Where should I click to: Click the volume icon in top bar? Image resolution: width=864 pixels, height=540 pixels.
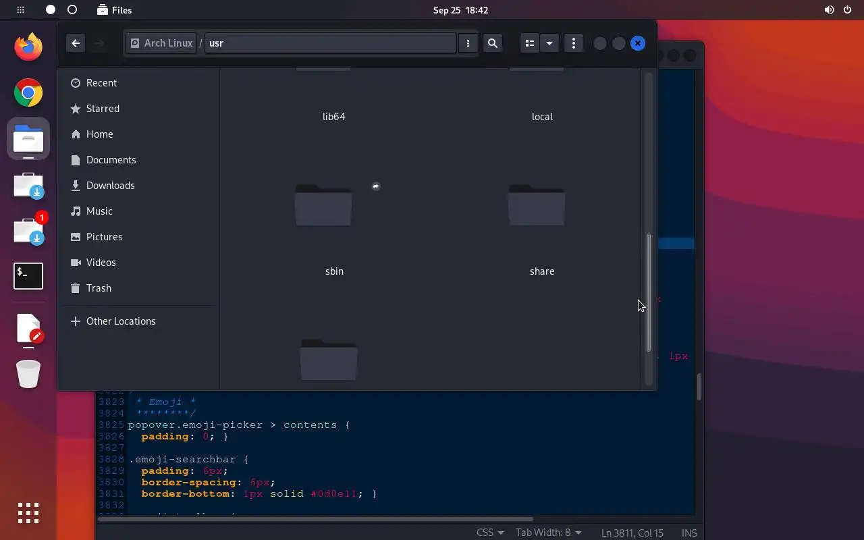tap(829, 10)
